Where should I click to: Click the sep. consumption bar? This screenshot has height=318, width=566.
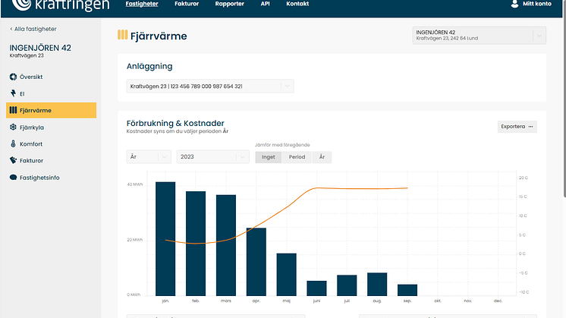click(x=407, y=290)
